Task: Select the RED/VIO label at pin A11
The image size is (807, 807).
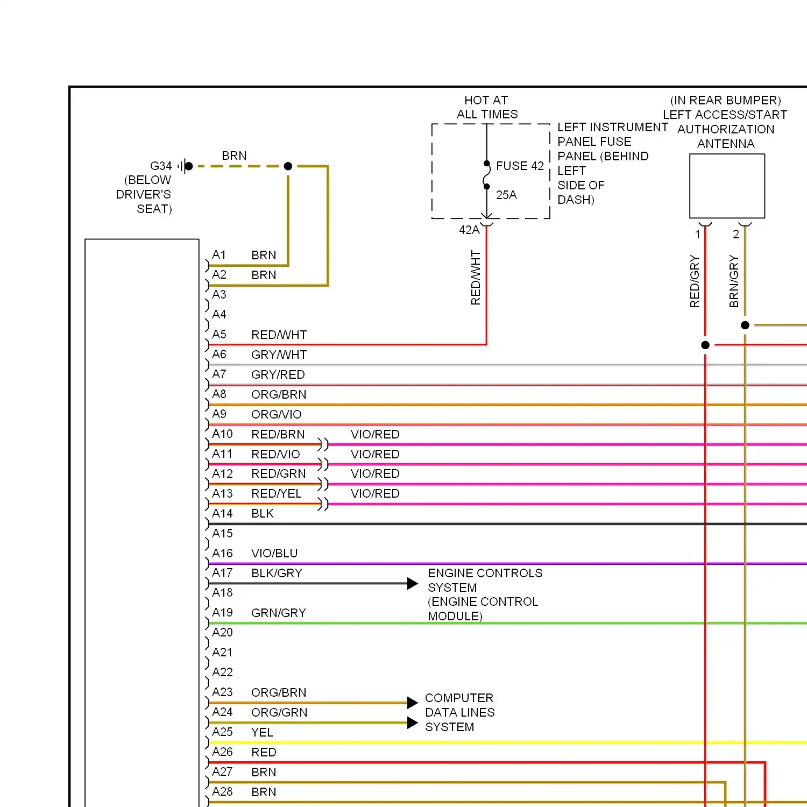Action: pyautogui.click(x=275, y=454)
